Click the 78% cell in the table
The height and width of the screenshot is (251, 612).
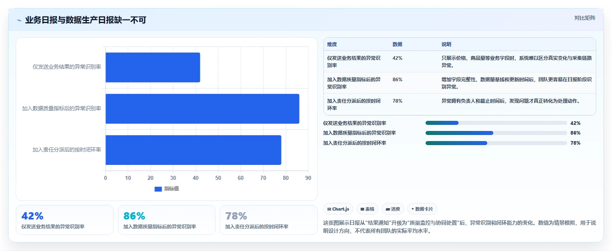(x=397, y=101)
